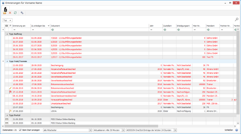This screenshot has width=241, height=134.
Task: Collapse the Typ: Auftrag group
Action: [x=7, y=34]
